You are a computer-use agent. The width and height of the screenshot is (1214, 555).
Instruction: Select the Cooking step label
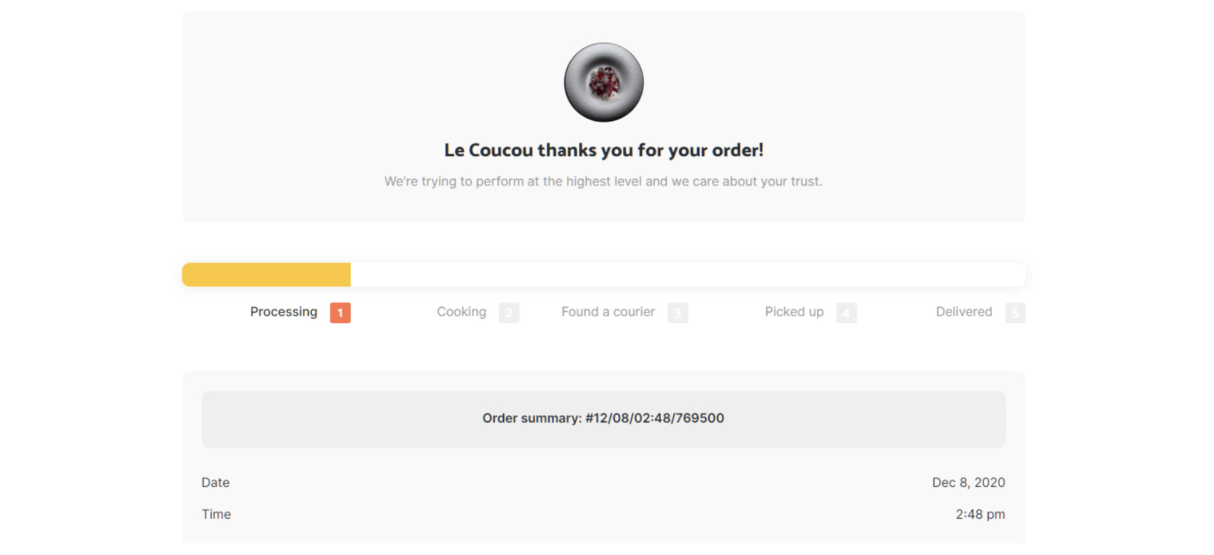pos(461,312)
